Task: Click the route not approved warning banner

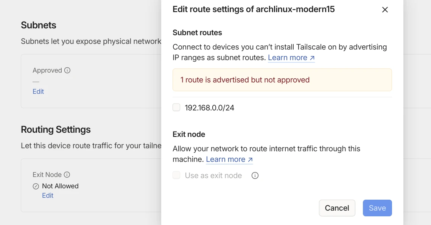Action: [x=282, y=80]
